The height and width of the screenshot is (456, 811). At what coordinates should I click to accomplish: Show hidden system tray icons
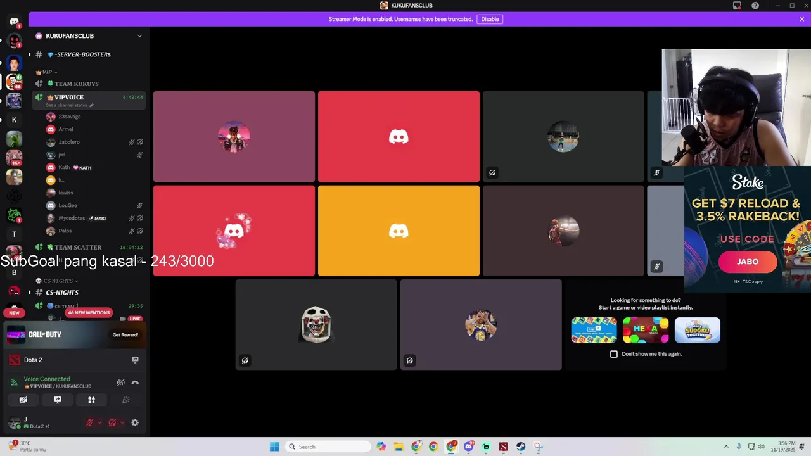tap(726, 446)
